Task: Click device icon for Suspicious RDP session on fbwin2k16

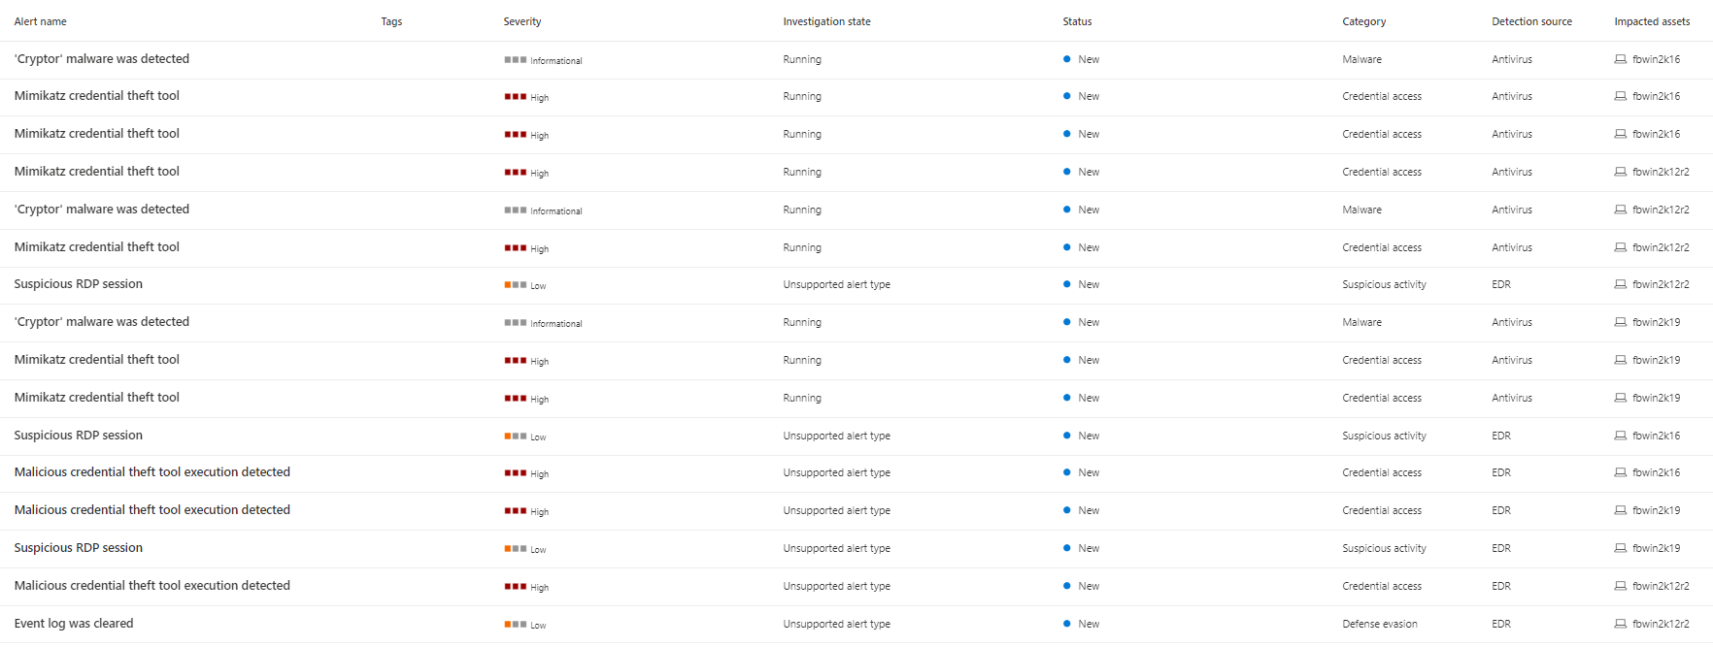Action: (x=1621, y=436)
